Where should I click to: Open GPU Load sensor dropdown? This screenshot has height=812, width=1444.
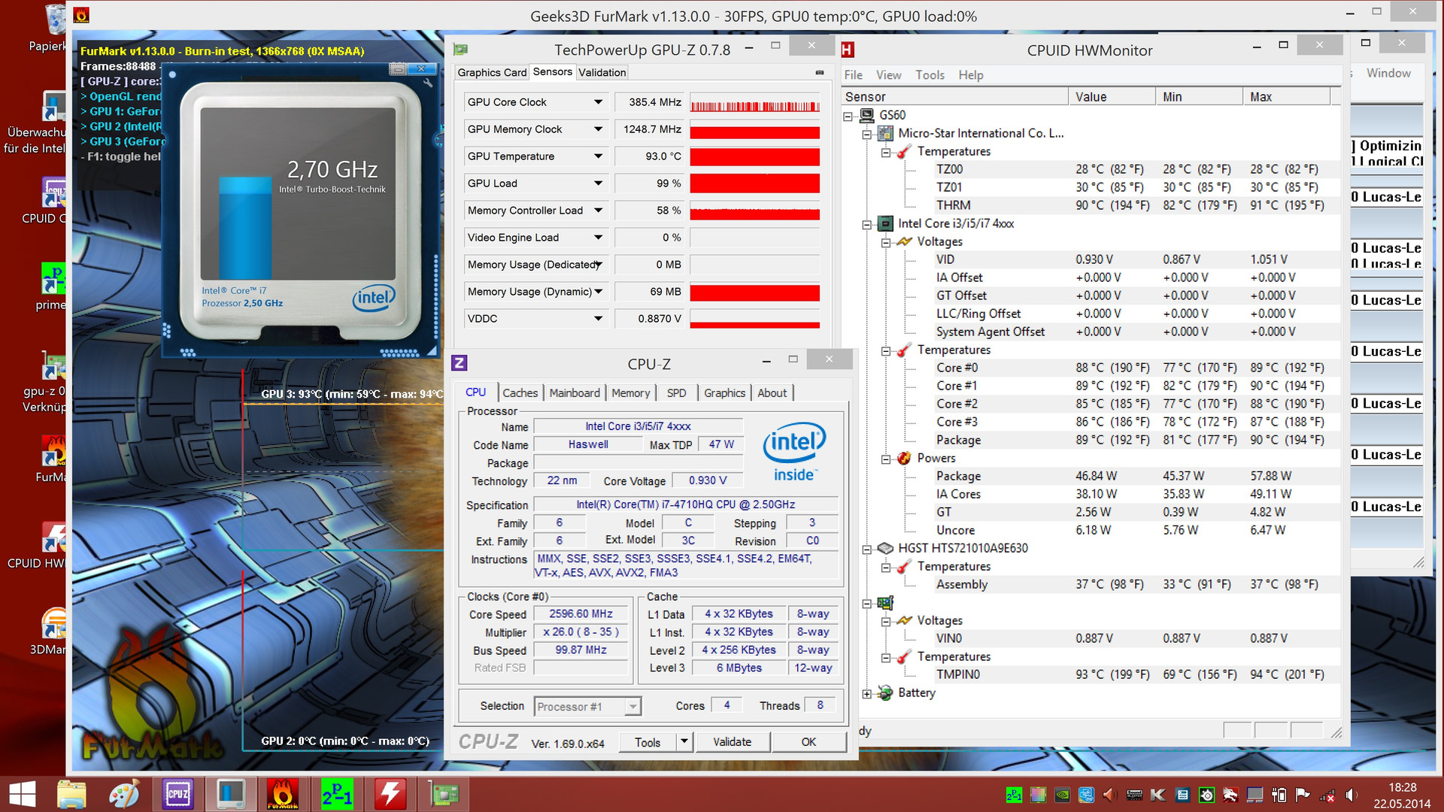(598, 183)
